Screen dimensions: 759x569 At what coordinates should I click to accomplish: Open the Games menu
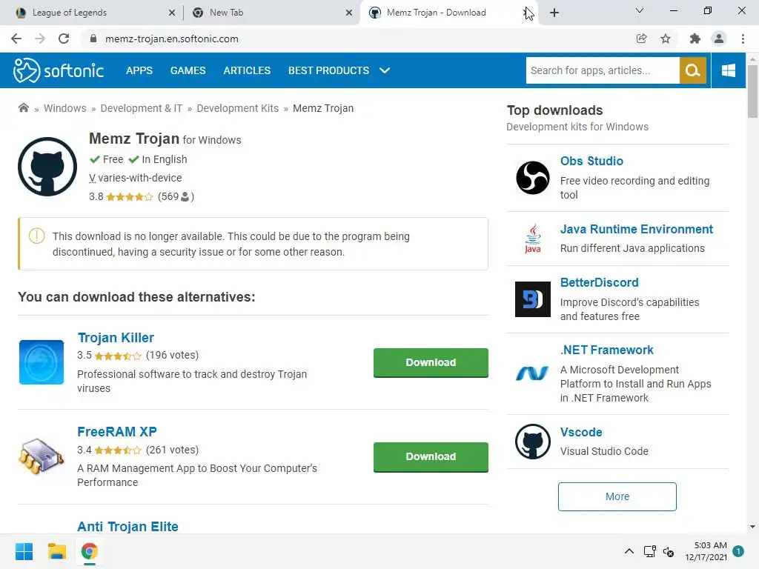tap(188, 70)
